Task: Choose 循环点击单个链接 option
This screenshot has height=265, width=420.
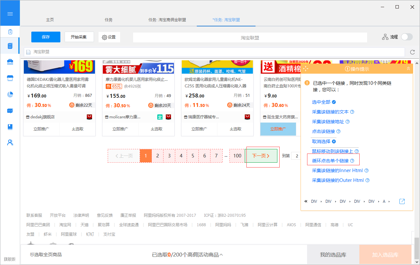Action: [x=330, y=161]
